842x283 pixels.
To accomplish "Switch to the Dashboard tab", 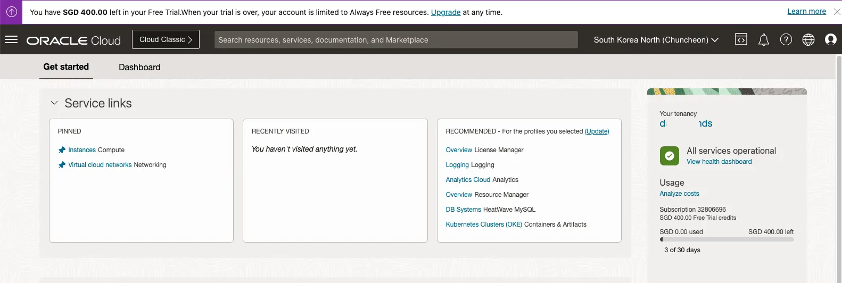I will (x=139, y=67).
